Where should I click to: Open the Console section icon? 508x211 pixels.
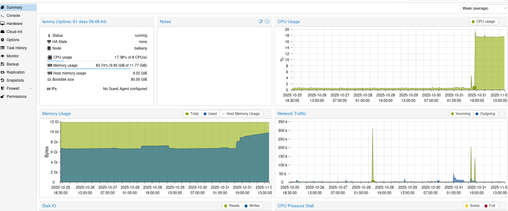(x=3, y=16)
